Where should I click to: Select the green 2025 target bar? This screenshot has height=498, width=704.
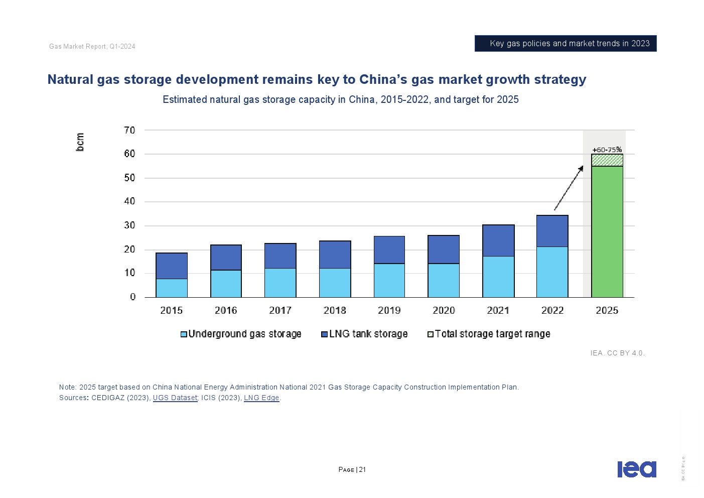[607, 231]
